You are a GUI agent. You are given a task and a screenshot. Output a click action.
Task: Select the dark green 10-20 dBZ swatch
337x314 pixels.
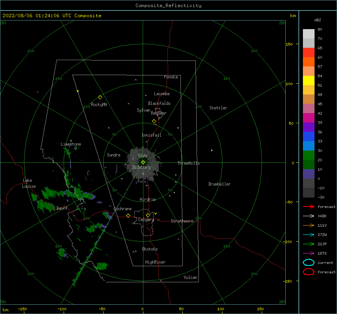pos(309,165)
